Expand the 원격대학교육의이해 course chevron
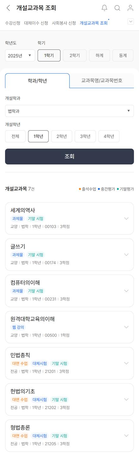Viewport: 139px width, 455px height. (x=126, y=327)
